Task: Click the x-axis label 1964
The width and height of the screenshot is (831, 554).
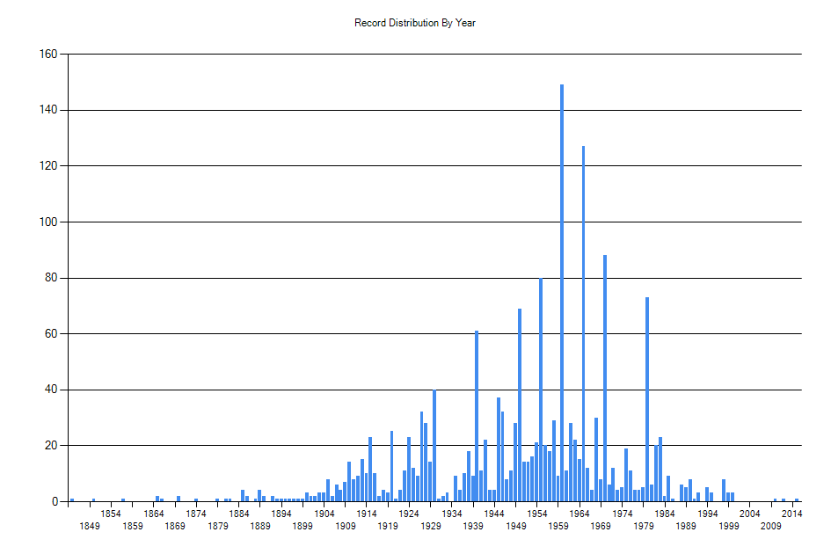Action: tap(580, 514)
